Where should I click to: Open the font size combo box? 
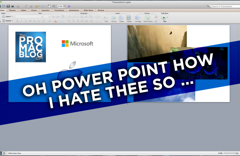click(x=47, y=17)
